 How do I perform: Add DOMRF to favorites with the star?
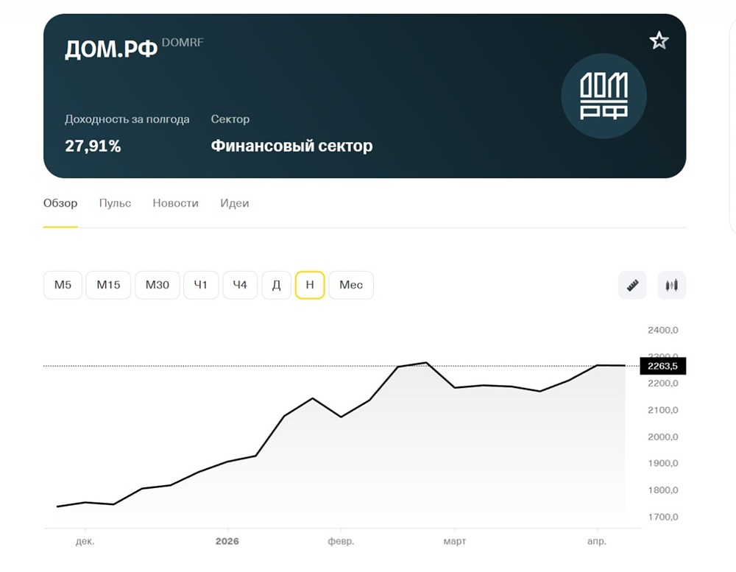point(659,40)
